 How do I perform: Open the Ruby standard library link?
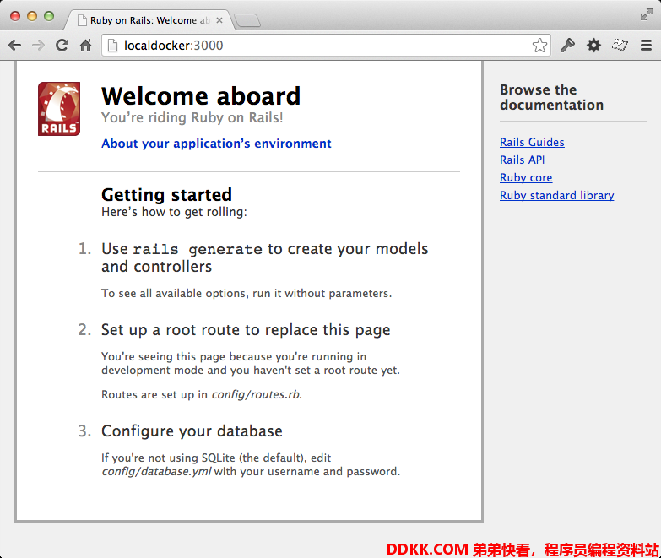pos(557,195)
